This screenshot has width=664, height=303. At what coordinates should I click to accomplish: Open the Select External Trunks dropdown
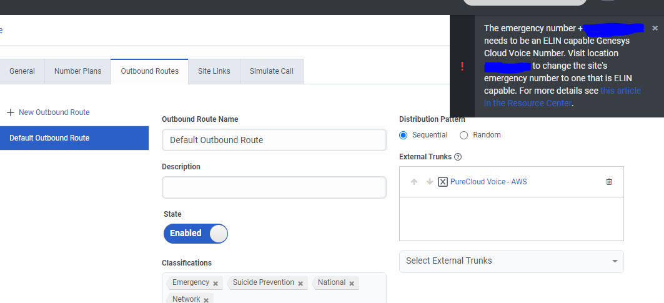pyautogui.click(x=511, y=261)
